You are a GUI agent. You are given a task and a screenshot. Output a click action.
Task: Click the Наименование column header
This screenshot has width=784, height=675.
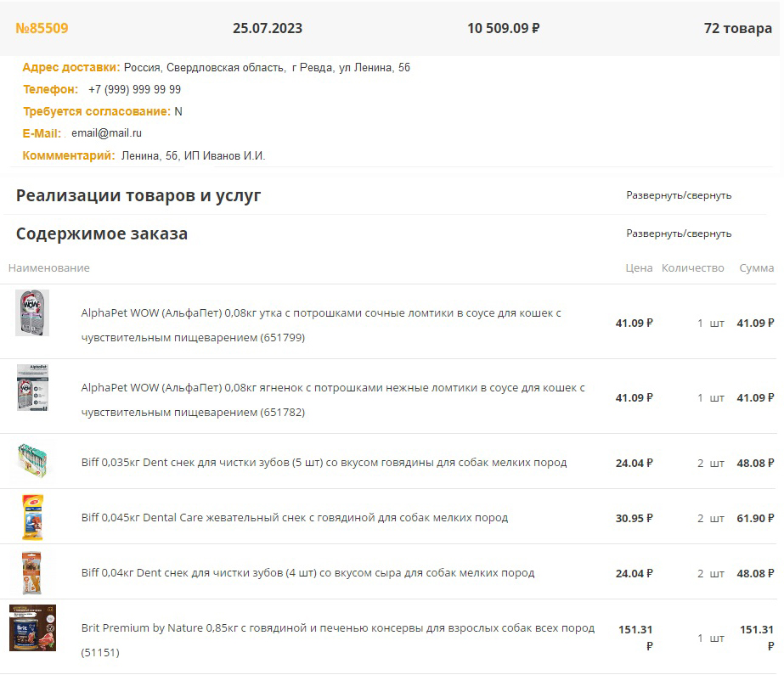click(48, 268)
